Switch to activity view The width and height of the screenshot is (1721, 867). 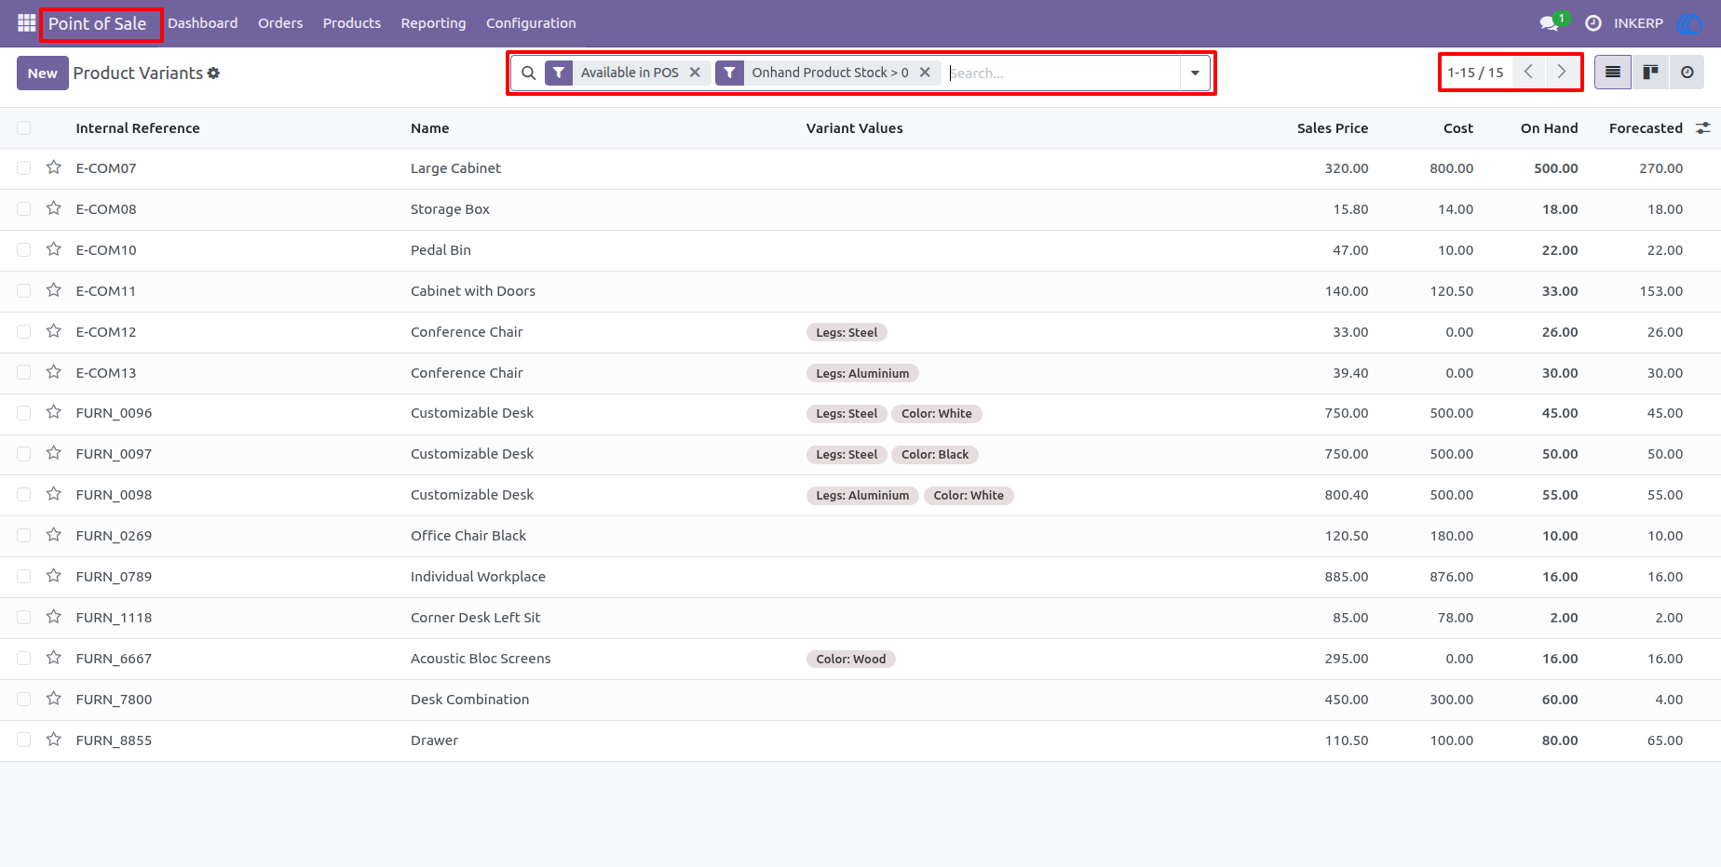pos(1687,73)
